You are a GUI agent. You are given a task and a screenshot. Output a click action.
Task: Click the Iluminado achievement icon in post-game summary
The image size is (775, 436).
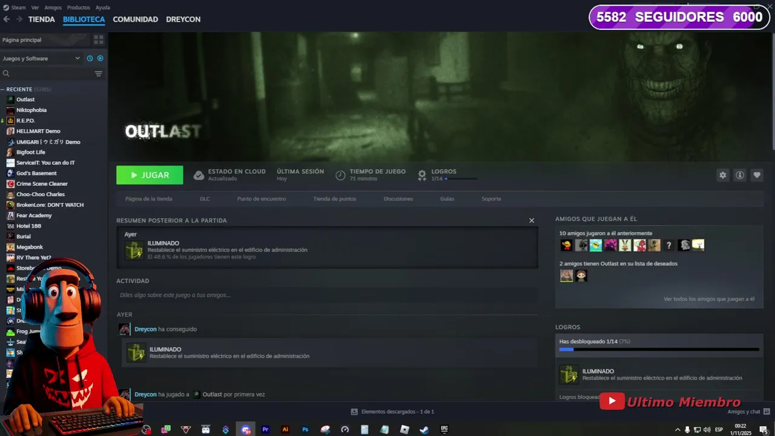[134, 250]
